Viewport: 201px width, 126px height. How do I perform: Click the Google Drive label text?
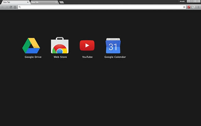[x=33, y=57]
